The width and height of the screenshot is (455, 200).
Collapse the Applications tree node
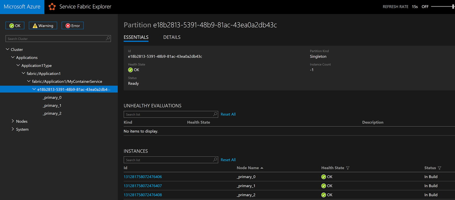pos(13,57)
